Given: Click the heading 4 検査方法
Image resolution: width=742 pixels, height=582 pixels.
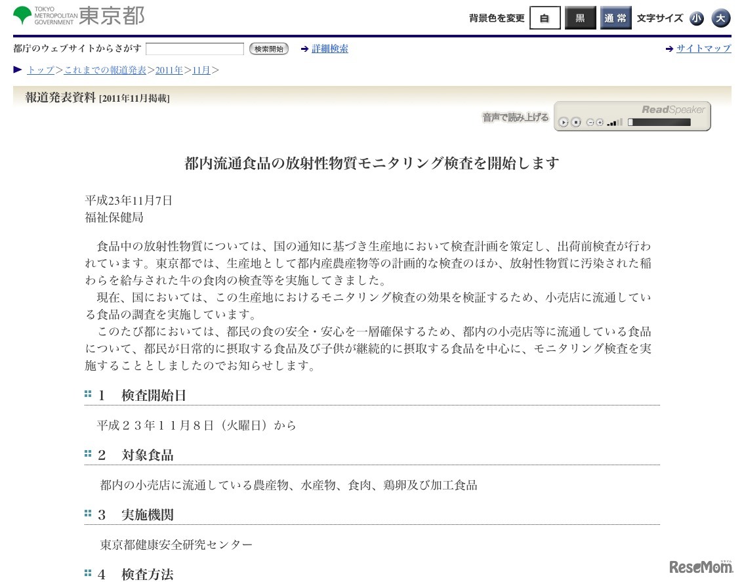Looking at the screenshot, I should point(136,574).
